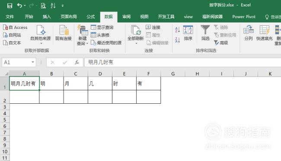Click 现有连接 icon
The image size is (281, 161).
click(x=64, y=33)
